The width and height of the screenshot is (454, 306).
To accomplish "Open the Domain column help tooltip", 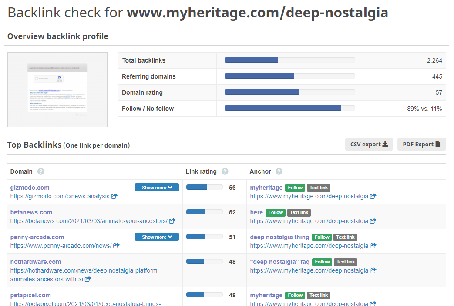I will pos(40,171).
